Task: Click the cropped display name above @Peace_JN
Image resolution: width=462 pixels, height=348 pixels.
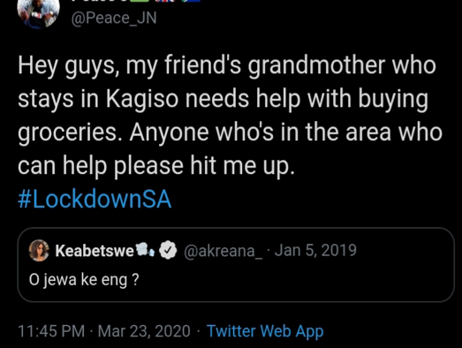Action: [x=99, y=1]
